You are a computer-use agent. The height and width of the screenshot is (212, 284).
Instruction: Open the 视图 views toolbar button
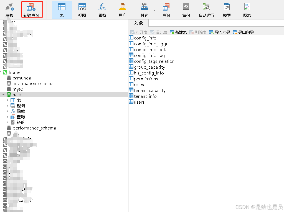[x=82, y=10]
